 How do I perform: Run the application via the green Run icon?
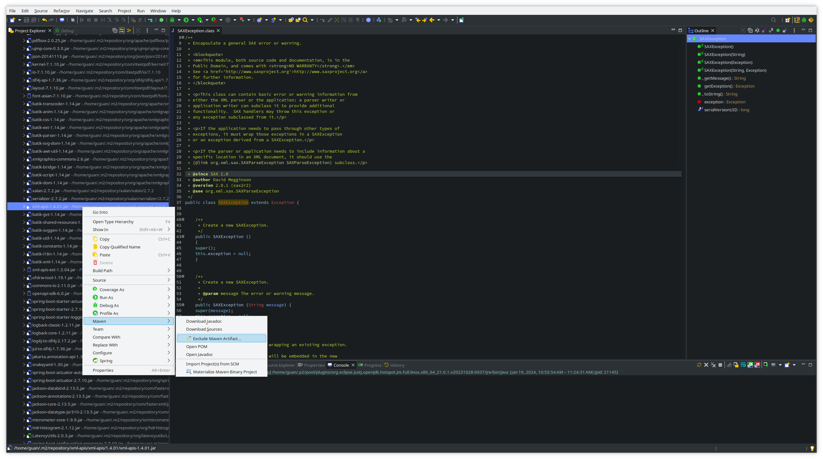point(187,20)
